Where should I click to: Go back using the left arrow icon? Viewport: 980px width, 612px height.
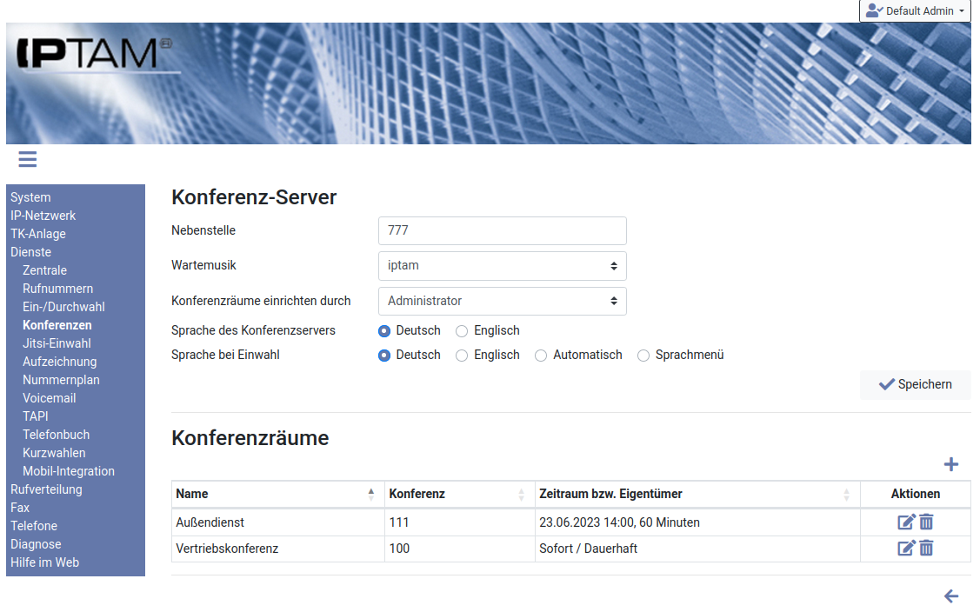[x=950, y=596]
